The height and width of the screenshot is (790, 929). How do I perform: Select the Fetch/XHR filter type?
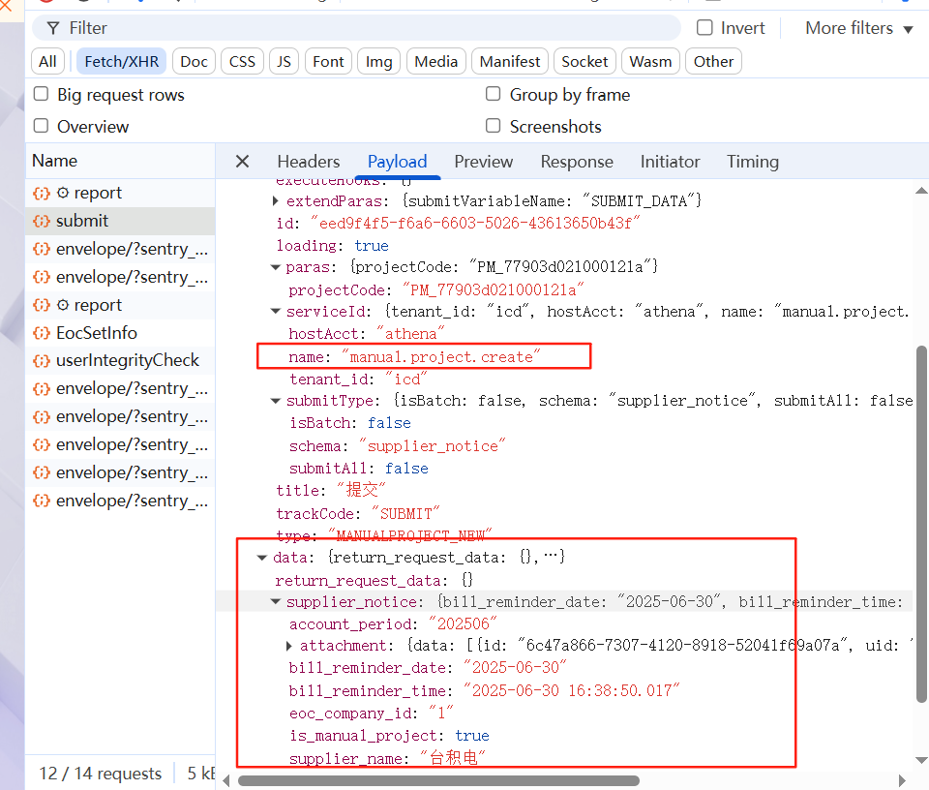pyautogui.click(x=122, y=62)
